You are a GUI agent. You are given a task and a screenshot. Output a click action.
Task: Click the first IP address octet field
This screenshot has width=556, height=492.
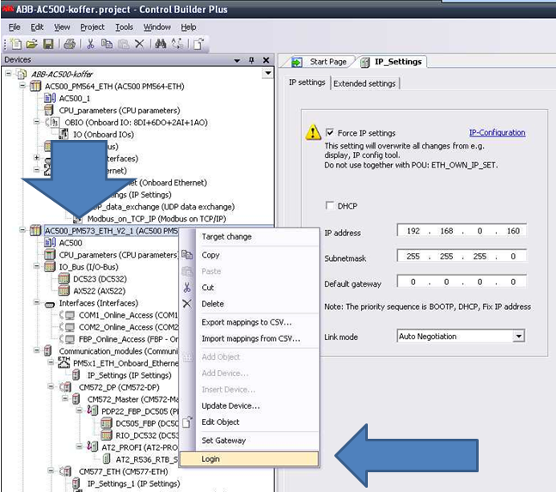413,231
